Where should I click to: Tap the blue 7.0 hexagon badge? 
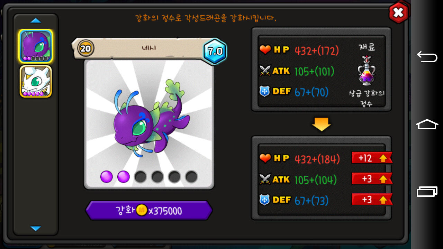pos(215,52)
